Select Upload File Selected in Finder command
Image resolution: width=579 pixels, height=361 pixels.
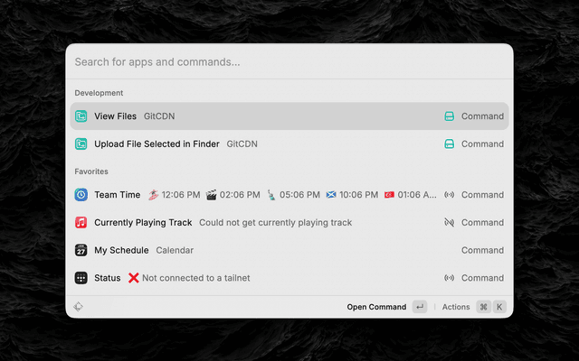tap(157, 143)
